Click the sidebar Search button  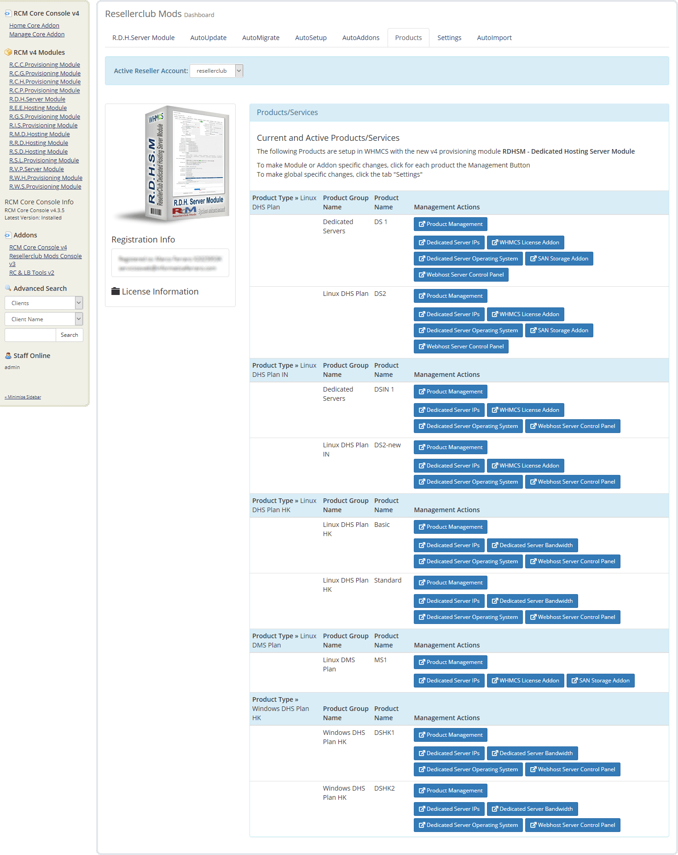click(70, 335)
